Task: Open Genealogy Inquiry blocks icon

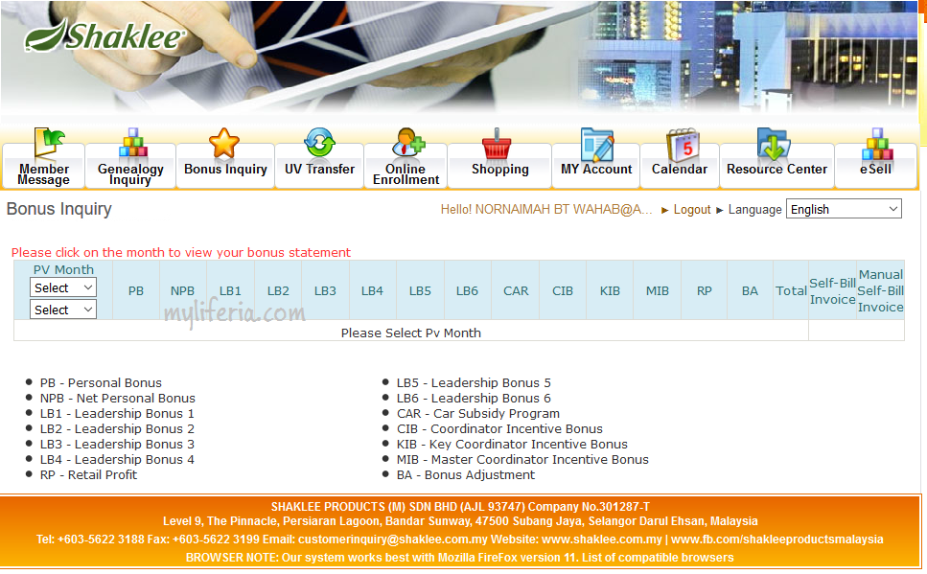Action: point(133,143)
